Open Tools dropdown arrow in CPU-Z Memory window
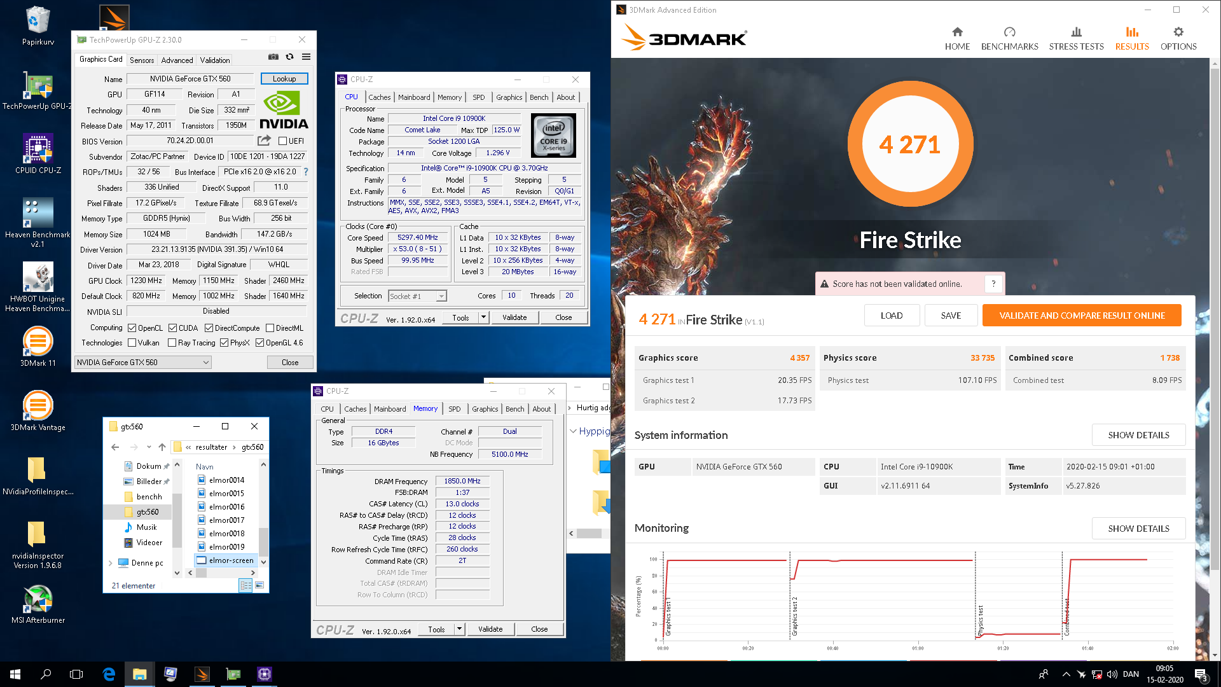The image size is (1221, 687). [x=459, y=629]
